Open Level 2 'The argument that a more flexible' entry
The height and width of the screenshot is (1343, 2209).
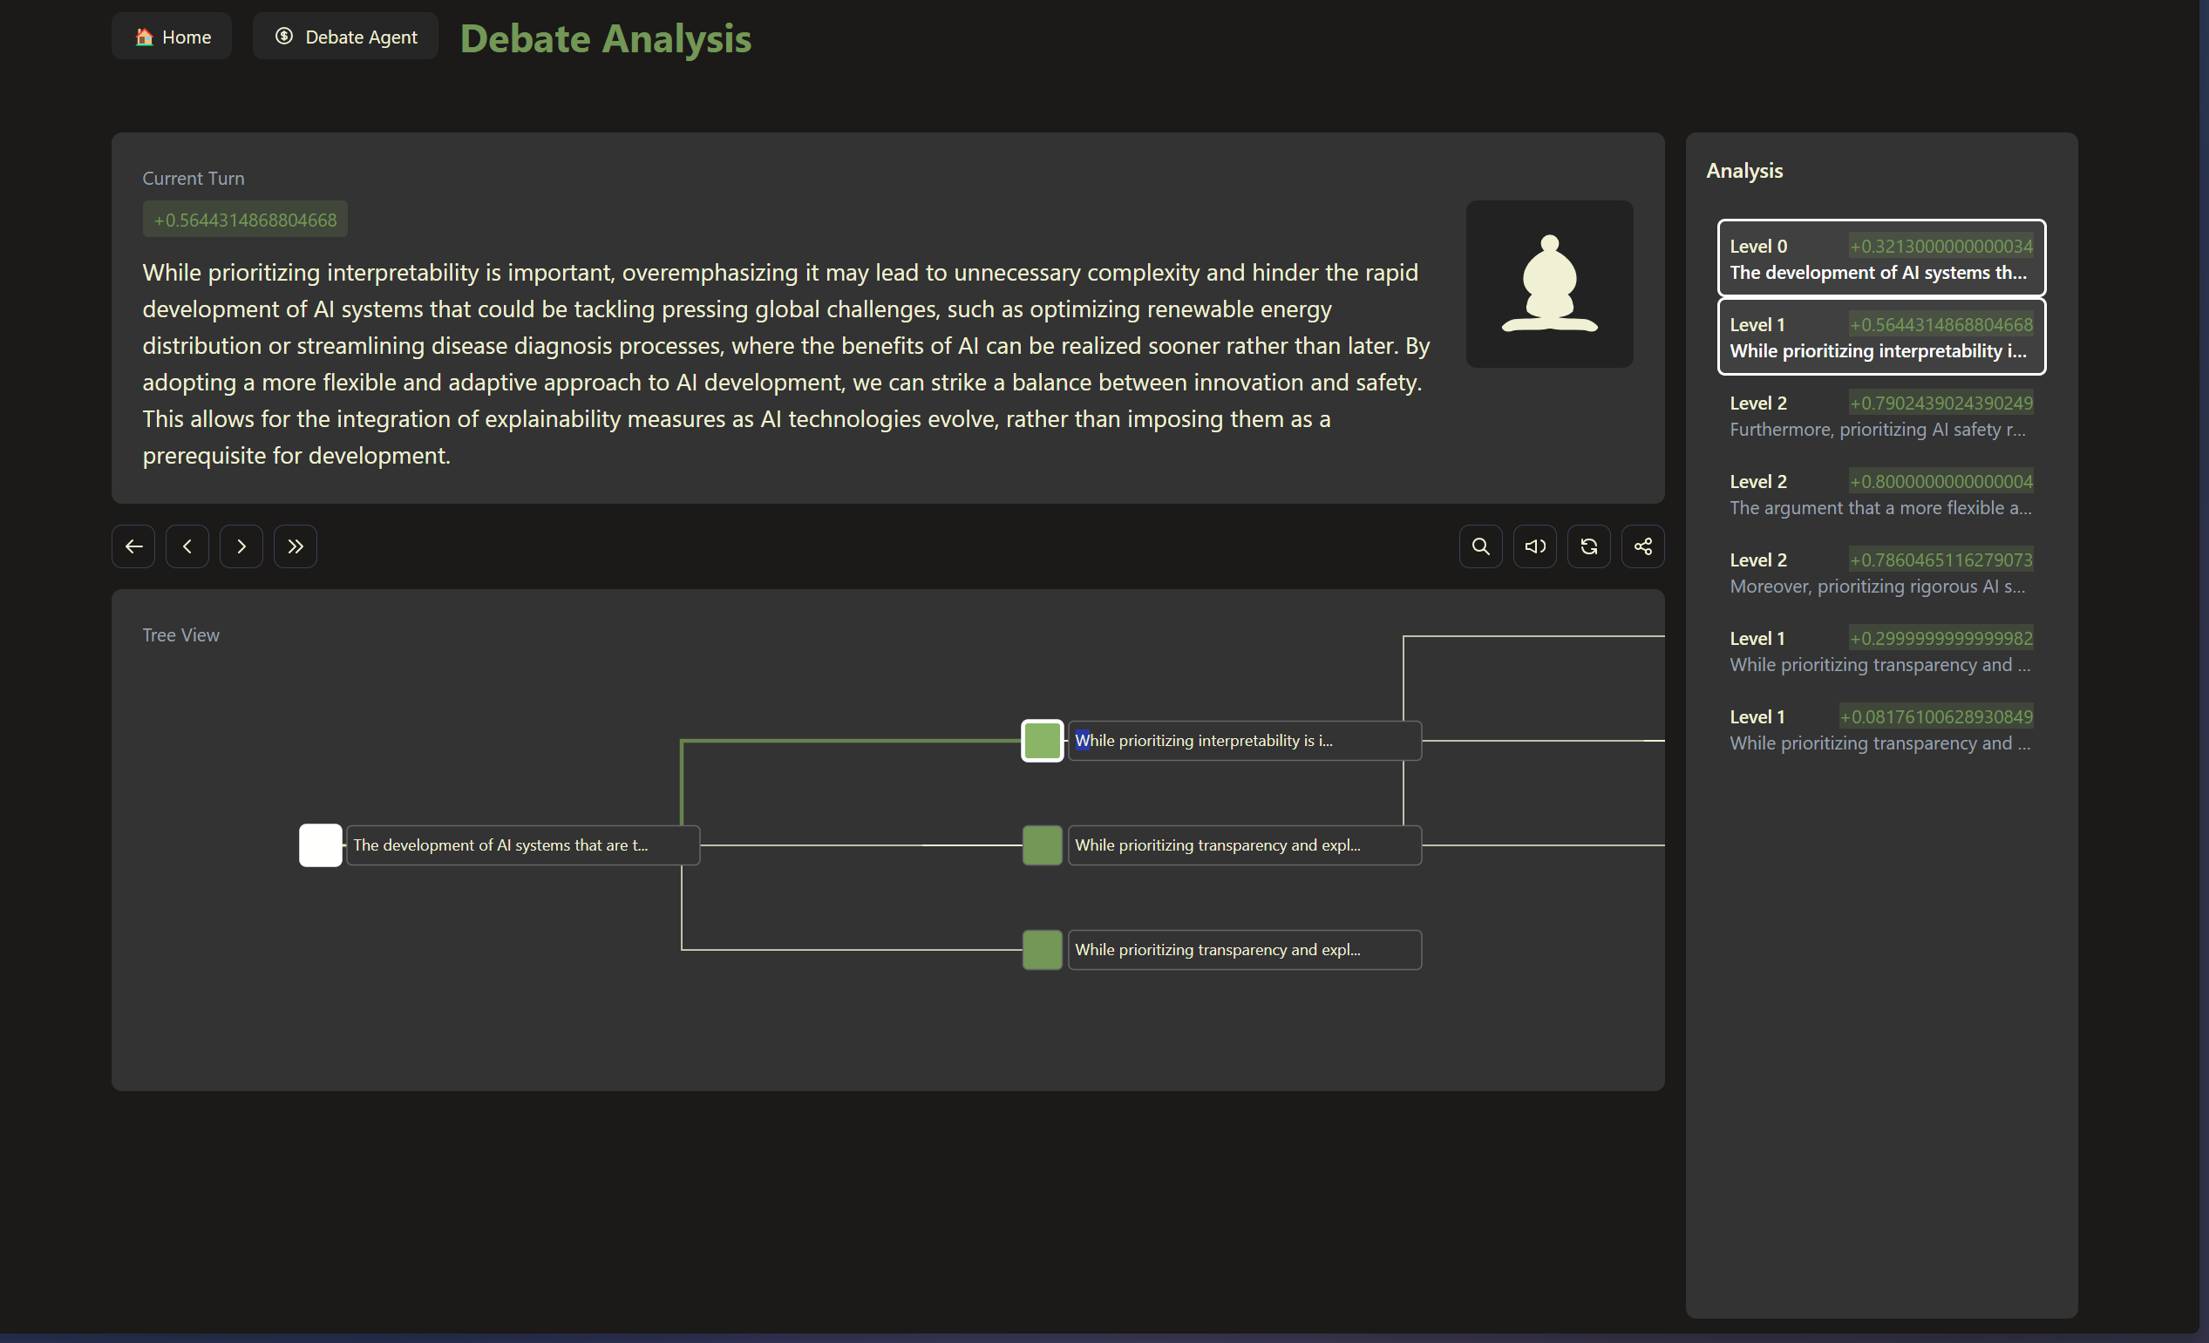coord(1880,494)
